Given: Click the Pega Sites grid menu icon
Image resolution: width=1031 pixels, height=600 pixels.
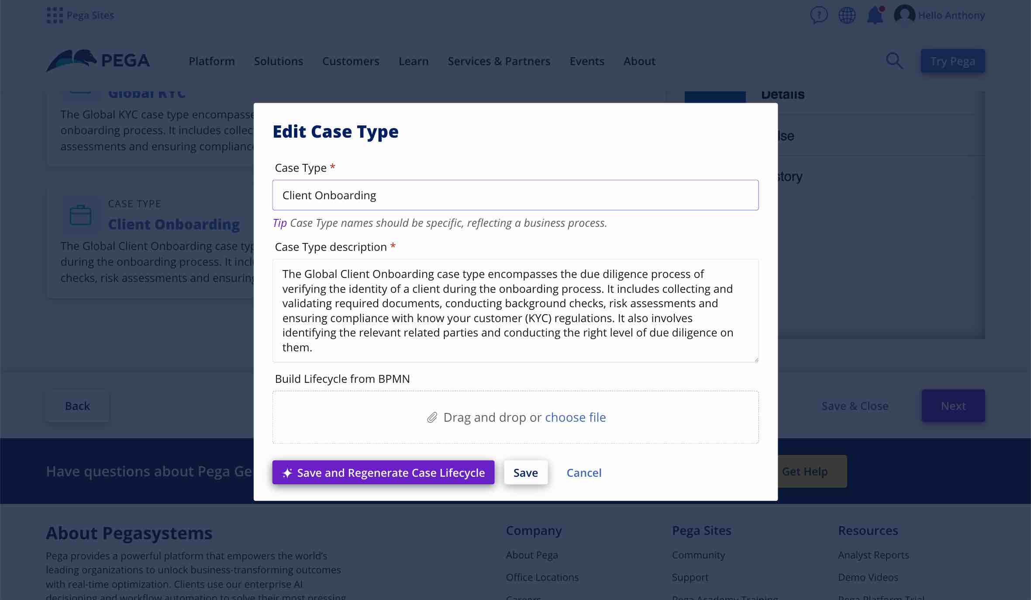Looking at the screenshot, I should tap(54, 15).
